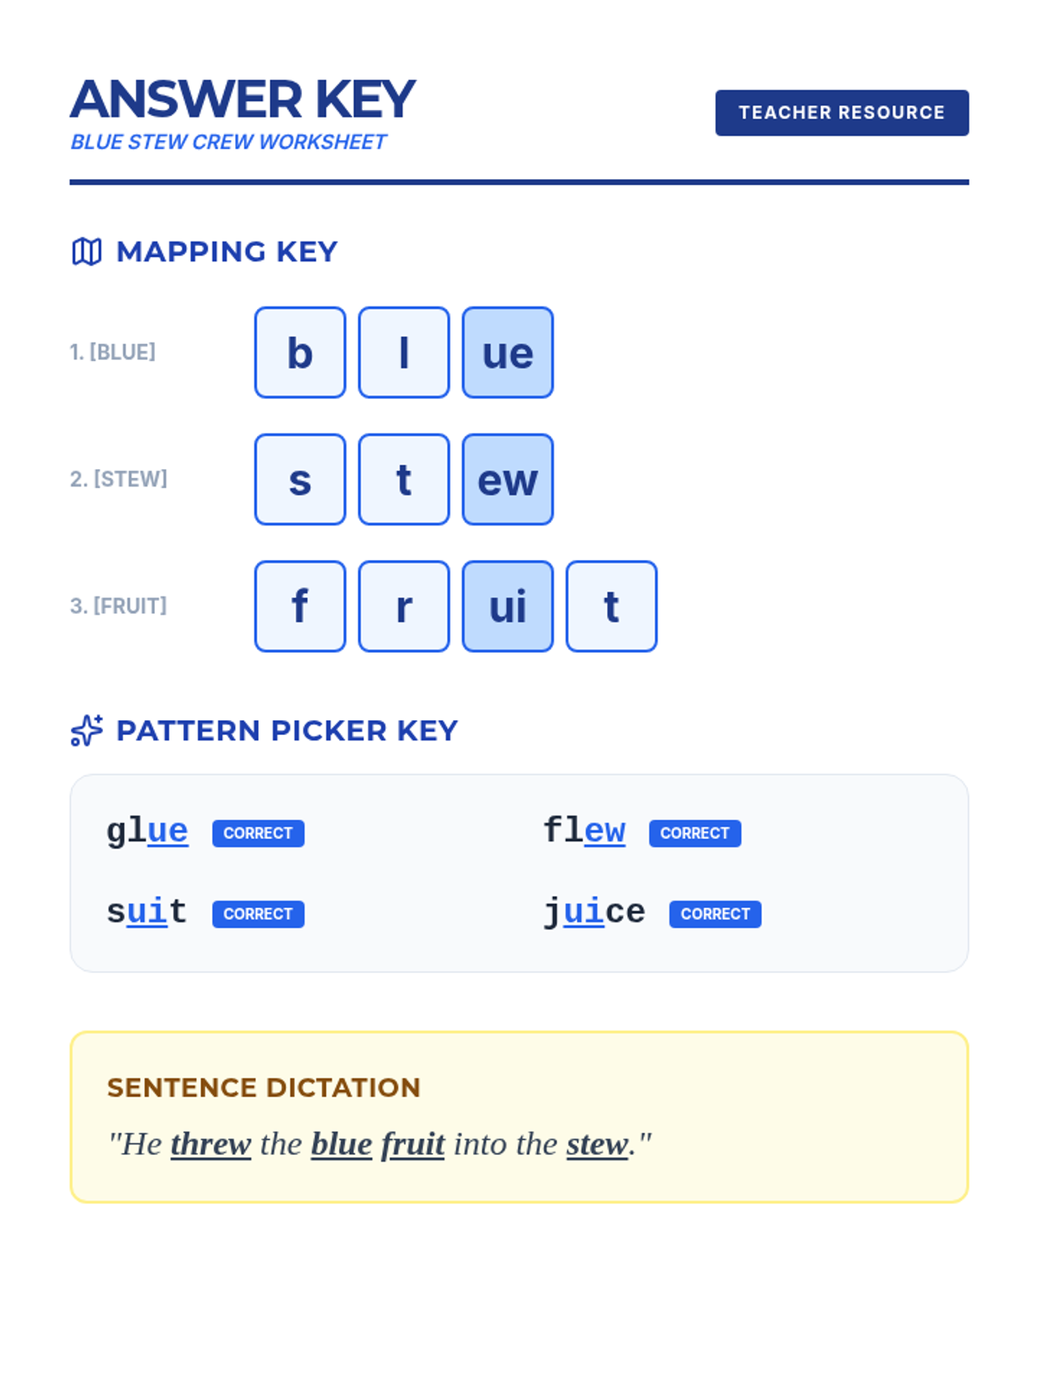
Task: Click the Correct badge next to flew
Action: pos(695,833)
